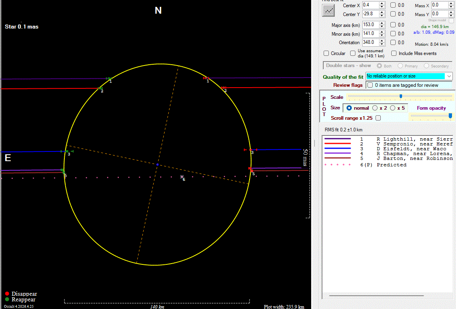The height and width of the screenshot is (309, 456).
Task: Decrease the Major axis (km) value with its down arrow
Action: point(382,27)
